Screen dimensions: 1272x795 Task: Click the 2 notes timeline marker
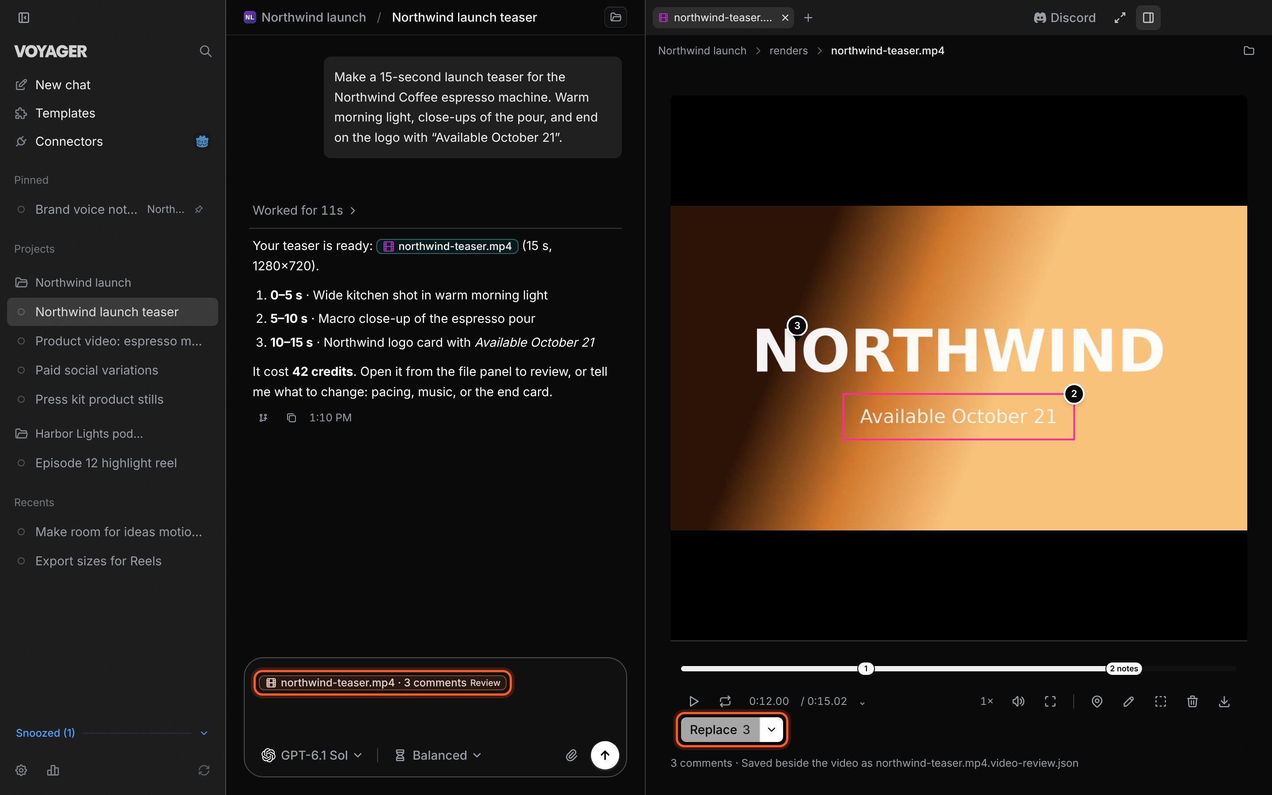(x=1124, y=668)
